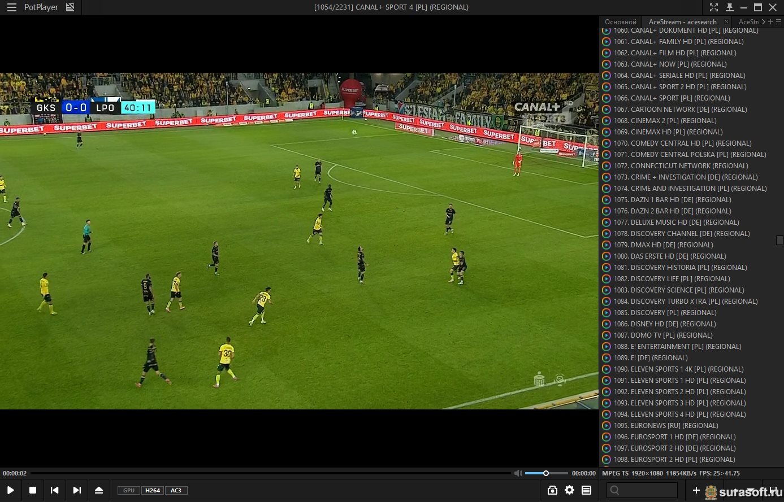Add a new playlist tab

(770, 22)
